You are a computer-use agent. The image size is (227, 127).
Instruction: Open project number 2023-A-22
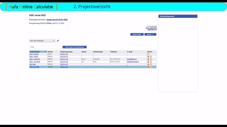coord(64,67)
